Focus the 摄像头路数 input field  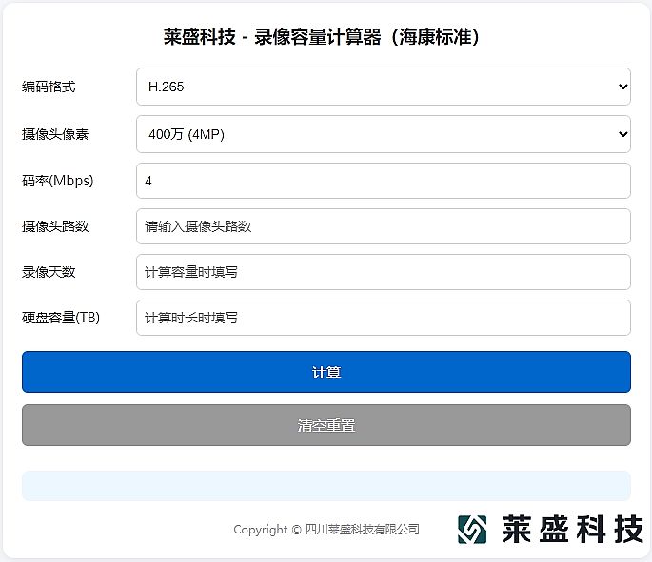tap(384, 226)
